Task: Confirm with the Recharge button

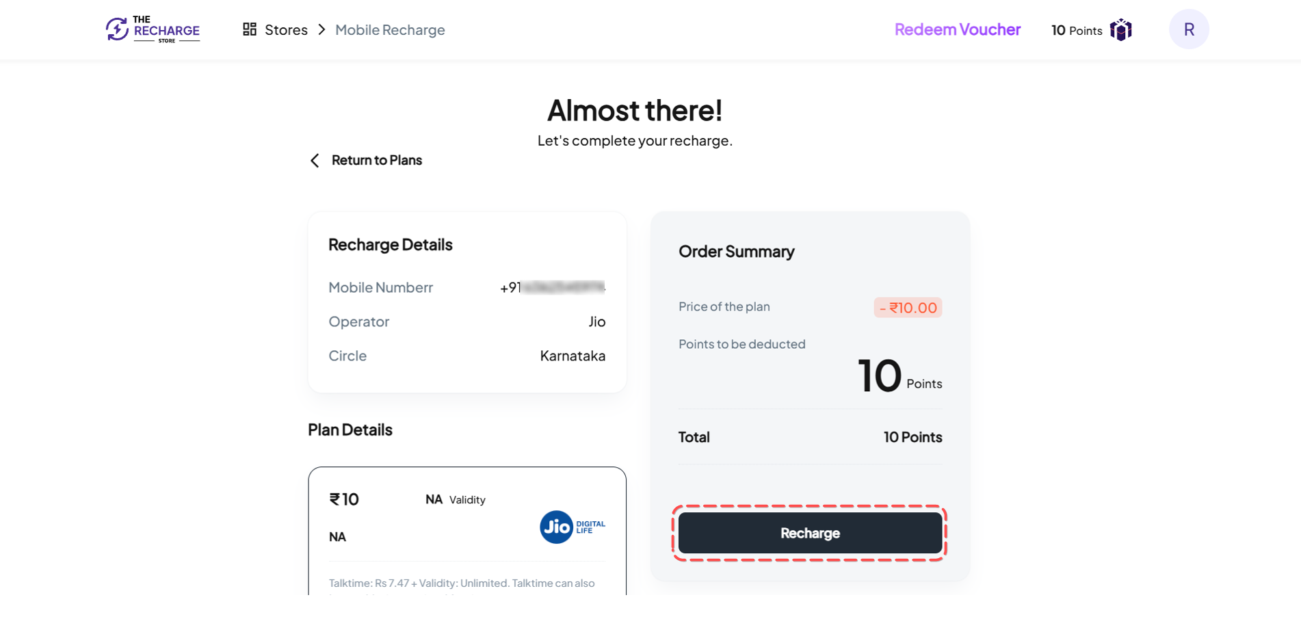Action: (810, 533)
